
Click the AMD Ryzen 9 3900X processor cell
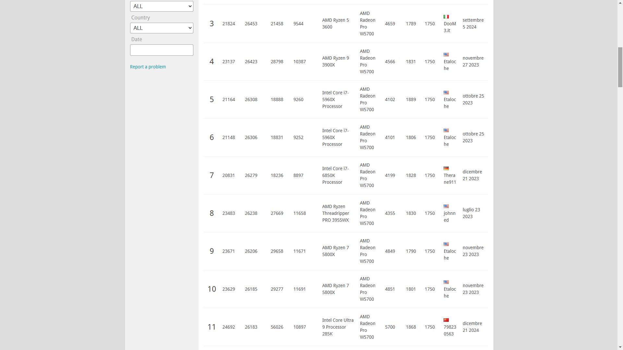pos(336,62)
